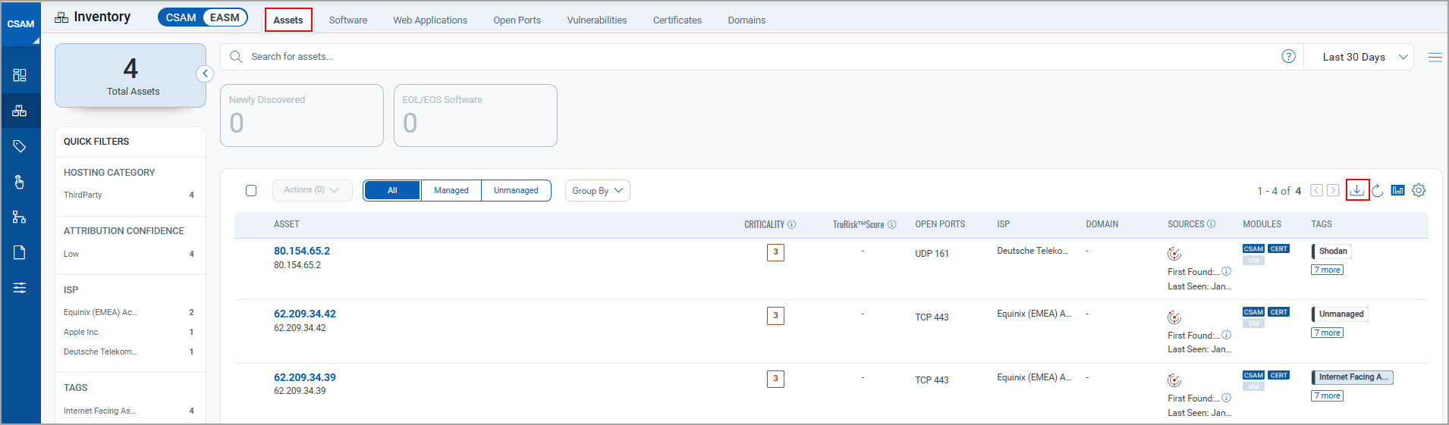Image resolution: width=1449 pixels, height=425 pixels.
Task: Open the Actions (0) dropdown
Action: (x=312, y=190)
